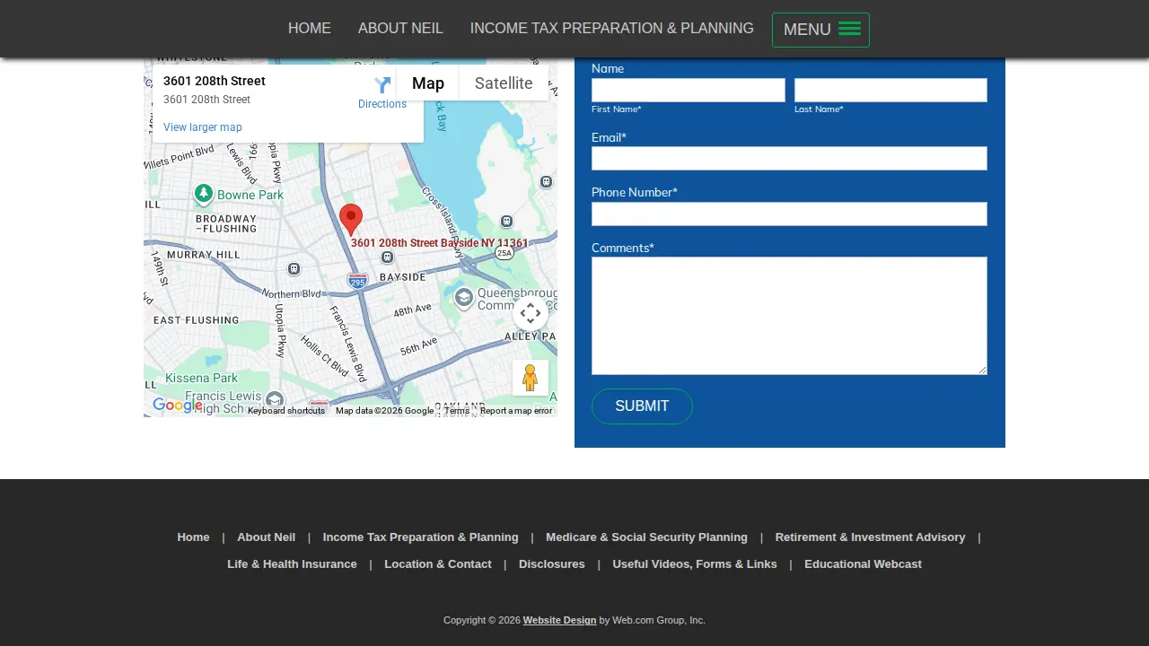Click Keyboard shortcuts on map
1149x646 pixels.
click(286, 411)
